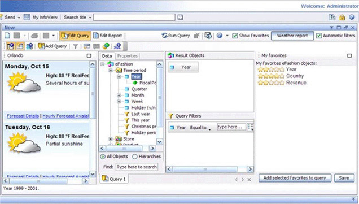Viewport: 359px width, 204px height.
Task: Select the Quarter object in the tree
Action: pos(139,89)
